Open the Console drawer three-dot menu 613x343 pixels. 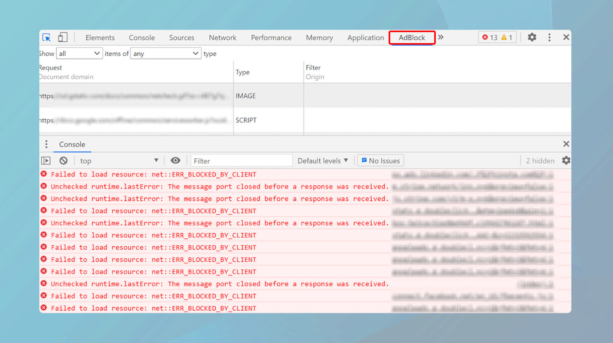[x=46, y=144]
